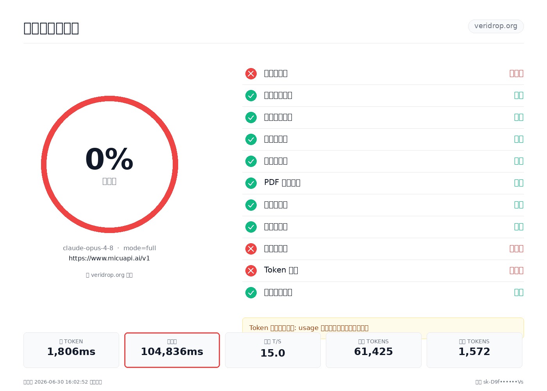Screen dimensions: 547x391
Task: Click the green check icon directly below the PDF row
Action: click(251, 205)
